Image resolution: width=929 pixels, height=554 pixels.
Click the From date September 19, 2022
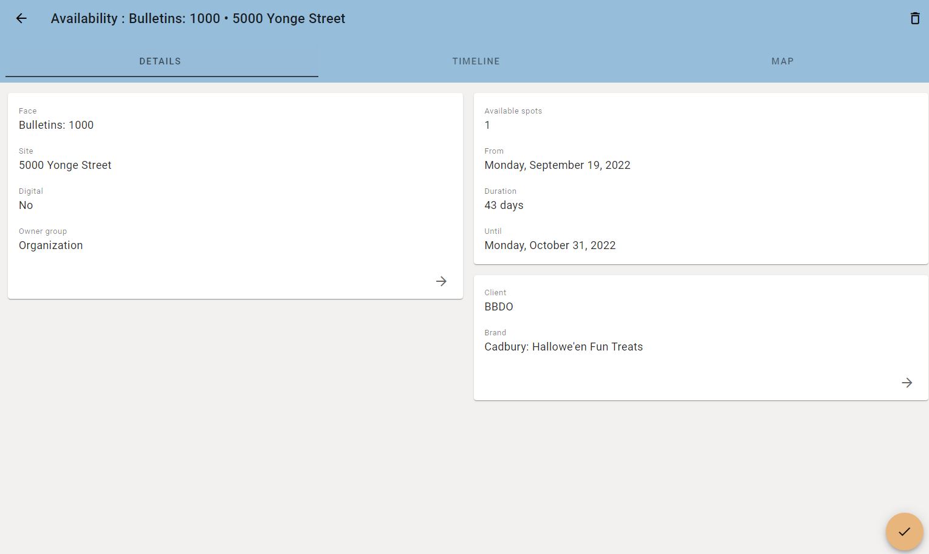[557, 165]
